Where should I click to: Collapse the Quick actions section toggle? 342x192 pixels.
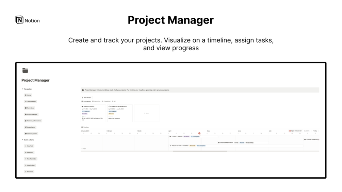tap(22, 140)
